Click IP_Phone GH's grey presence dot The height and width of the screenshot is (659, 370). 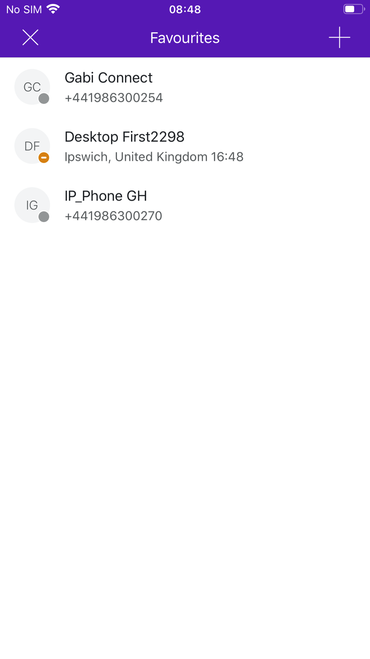44,217
